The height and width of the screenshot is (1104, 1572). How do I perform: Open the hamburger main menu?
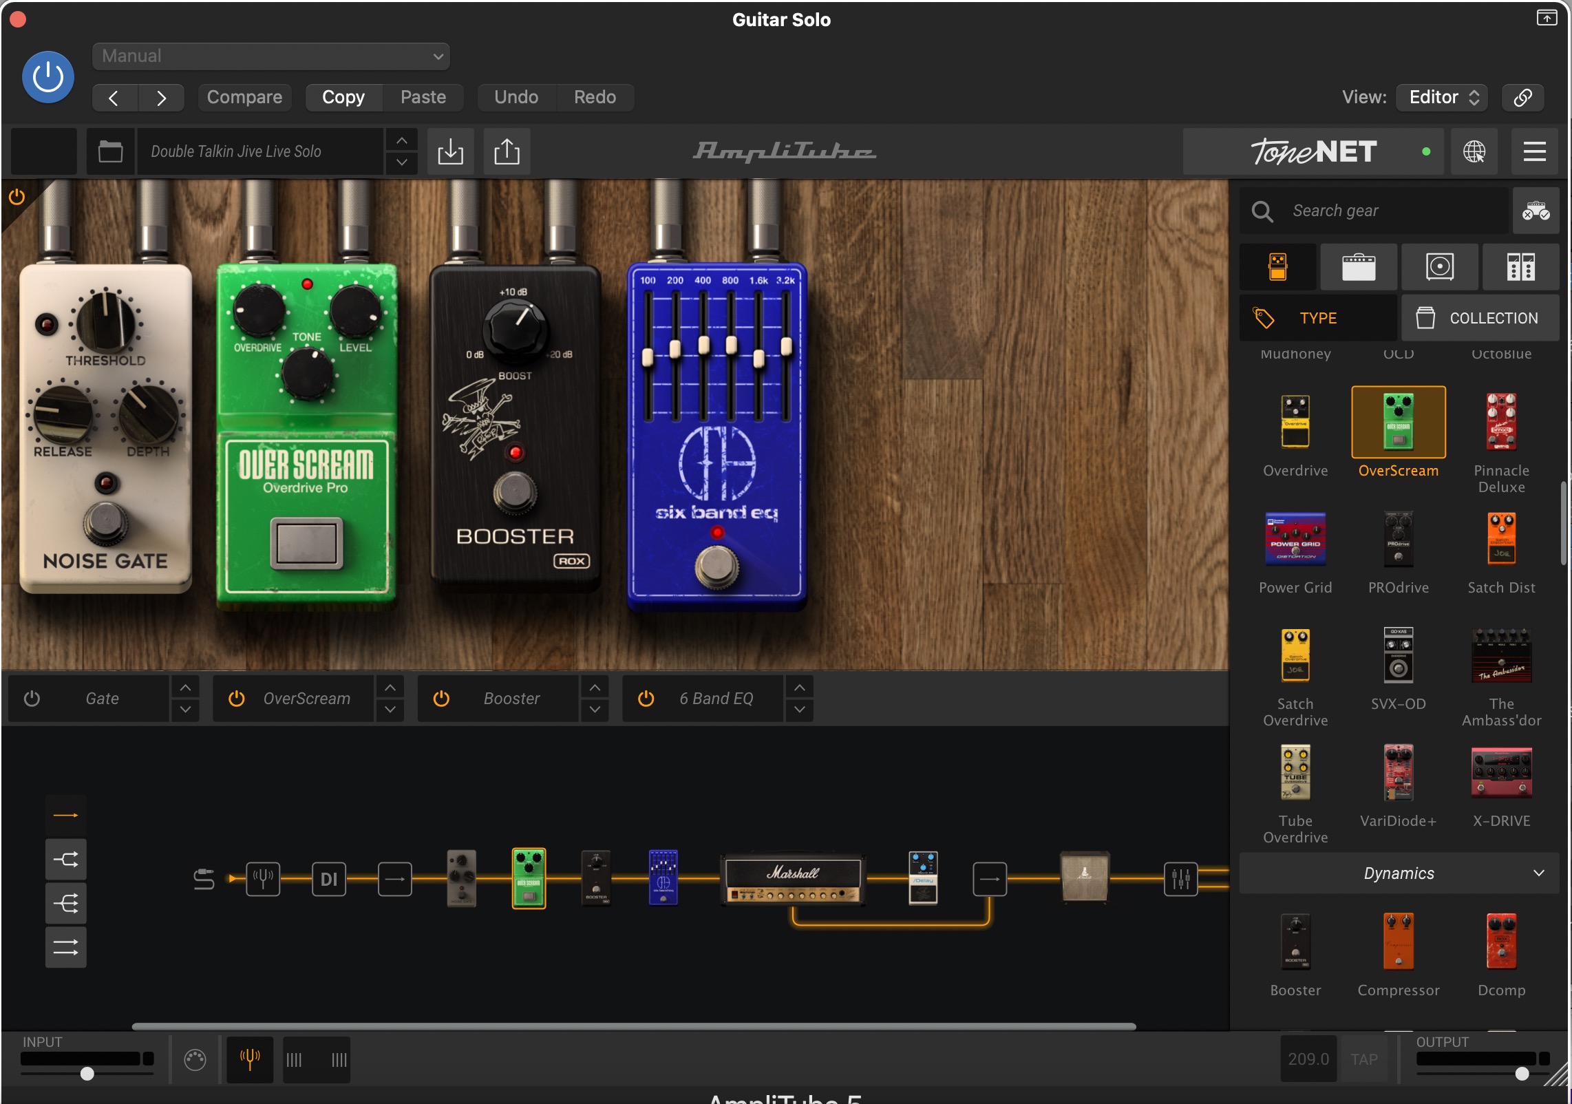pyautogui.click(x=1535, y=151)
